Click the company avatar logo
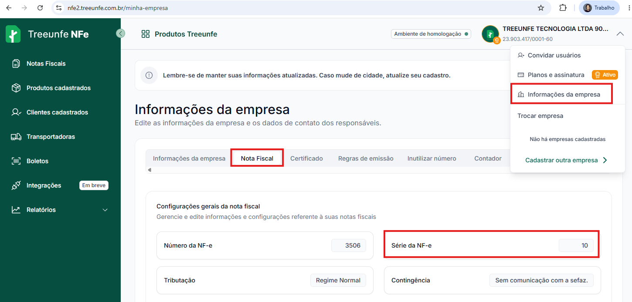Screen dimensions: 632x302 (x=490, y=34)
